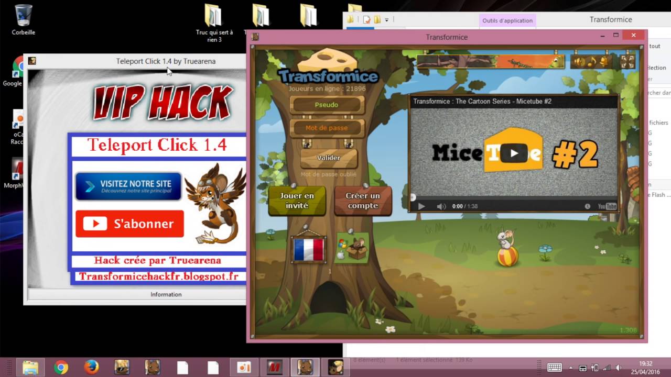671x377 pixels.
Task: Open File Explorer from the taskbar
Action: point(30,368)
